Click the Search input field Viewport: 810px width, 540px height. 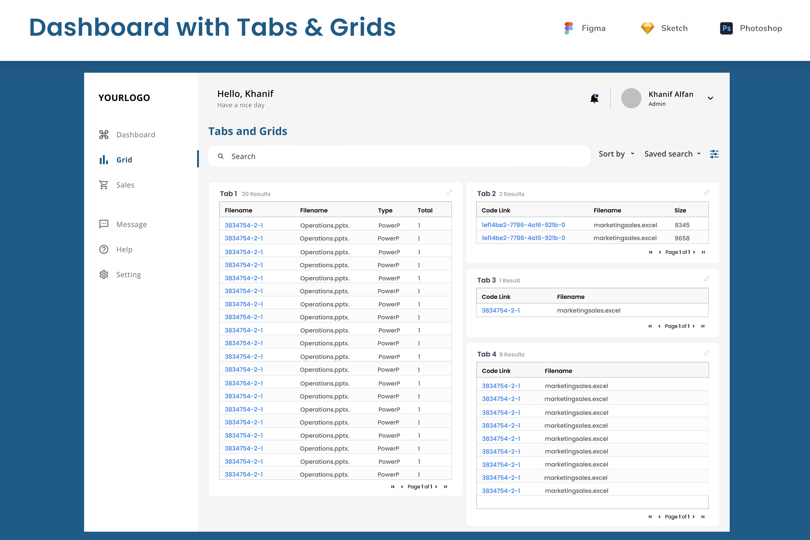[x=398, y=156]
